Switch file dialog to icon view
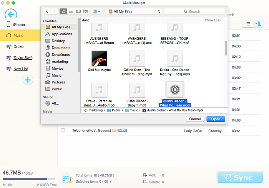Image resolution: width=269 pixels, height=188 pixels. pyautogui.click(x=63, y=11)
